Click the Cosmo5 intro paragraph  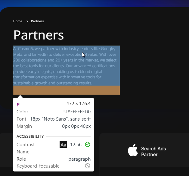(x=67, y=66)
